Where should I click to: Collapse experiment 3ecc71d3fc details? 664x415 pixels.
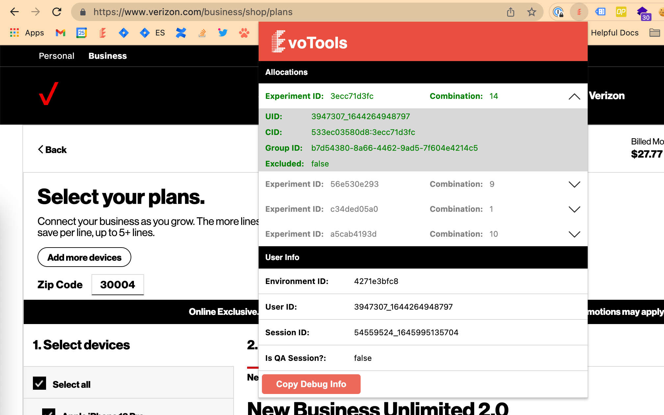[x=574, y=96]
